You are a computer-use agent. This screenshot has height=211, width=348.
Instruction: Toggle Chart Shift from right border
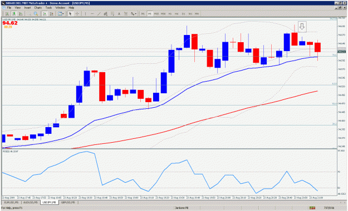click(51, 14)
